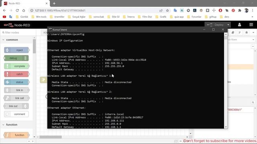Image resolution: width=257 pixels, height=144 pixels.
Task: Open the sidebar tabs dropdown arrow
Action: click(x=253, y=32)
